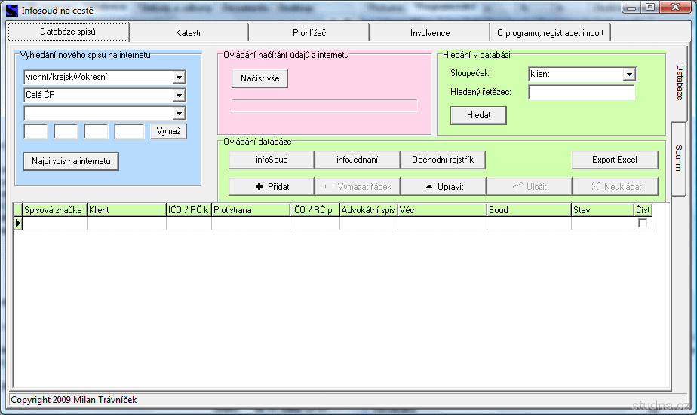Open the Insolvence tab

pyautogui.click(x=429, y=33)
